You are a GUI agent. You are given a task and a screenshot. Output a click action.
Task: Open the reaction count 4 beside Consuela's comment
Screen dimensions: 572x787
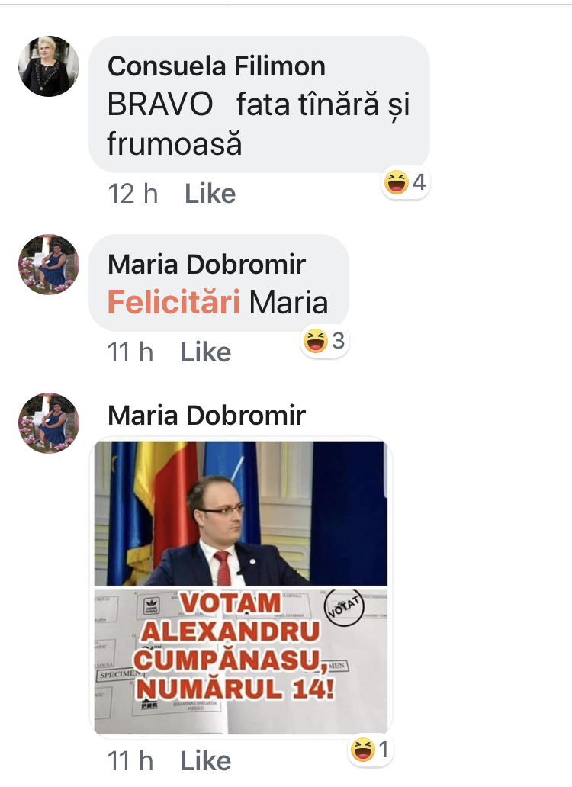point(419,182)
